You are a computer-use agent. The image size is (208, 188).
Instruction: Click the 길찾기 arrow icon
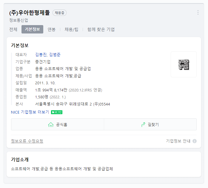click(144, 125)
